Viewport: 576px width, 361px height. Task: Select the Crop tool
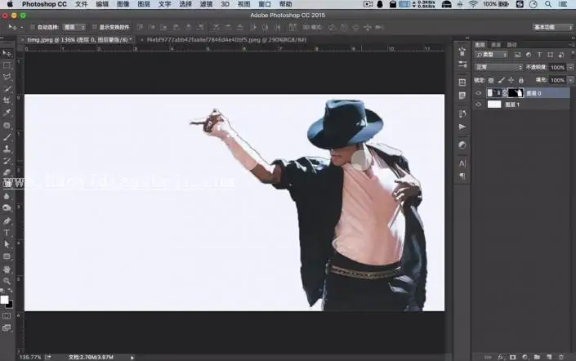tap(7, 100)
